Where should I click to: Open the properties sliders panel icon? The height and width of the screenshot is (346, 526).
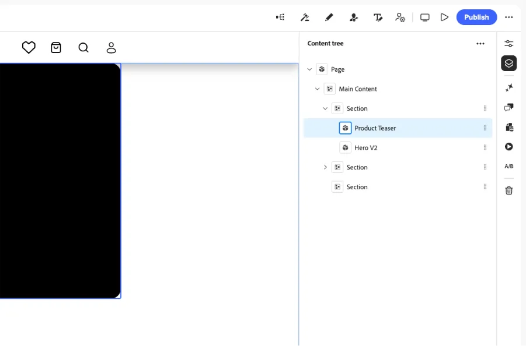509,44
